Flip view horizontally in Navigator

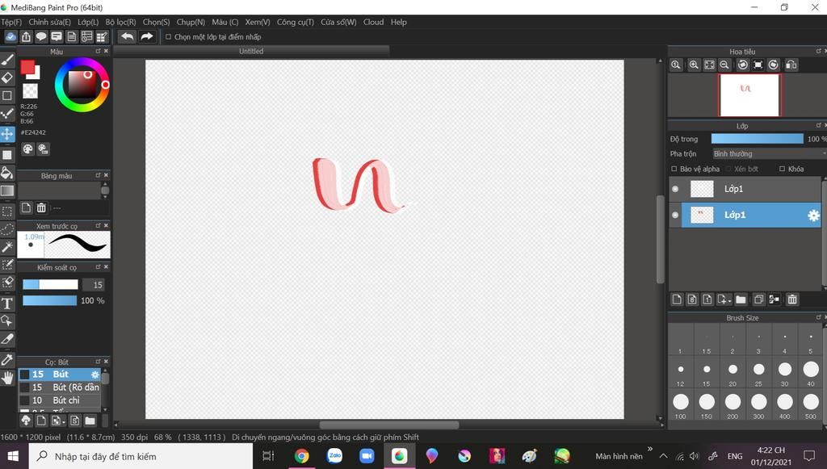click(791, 65)
